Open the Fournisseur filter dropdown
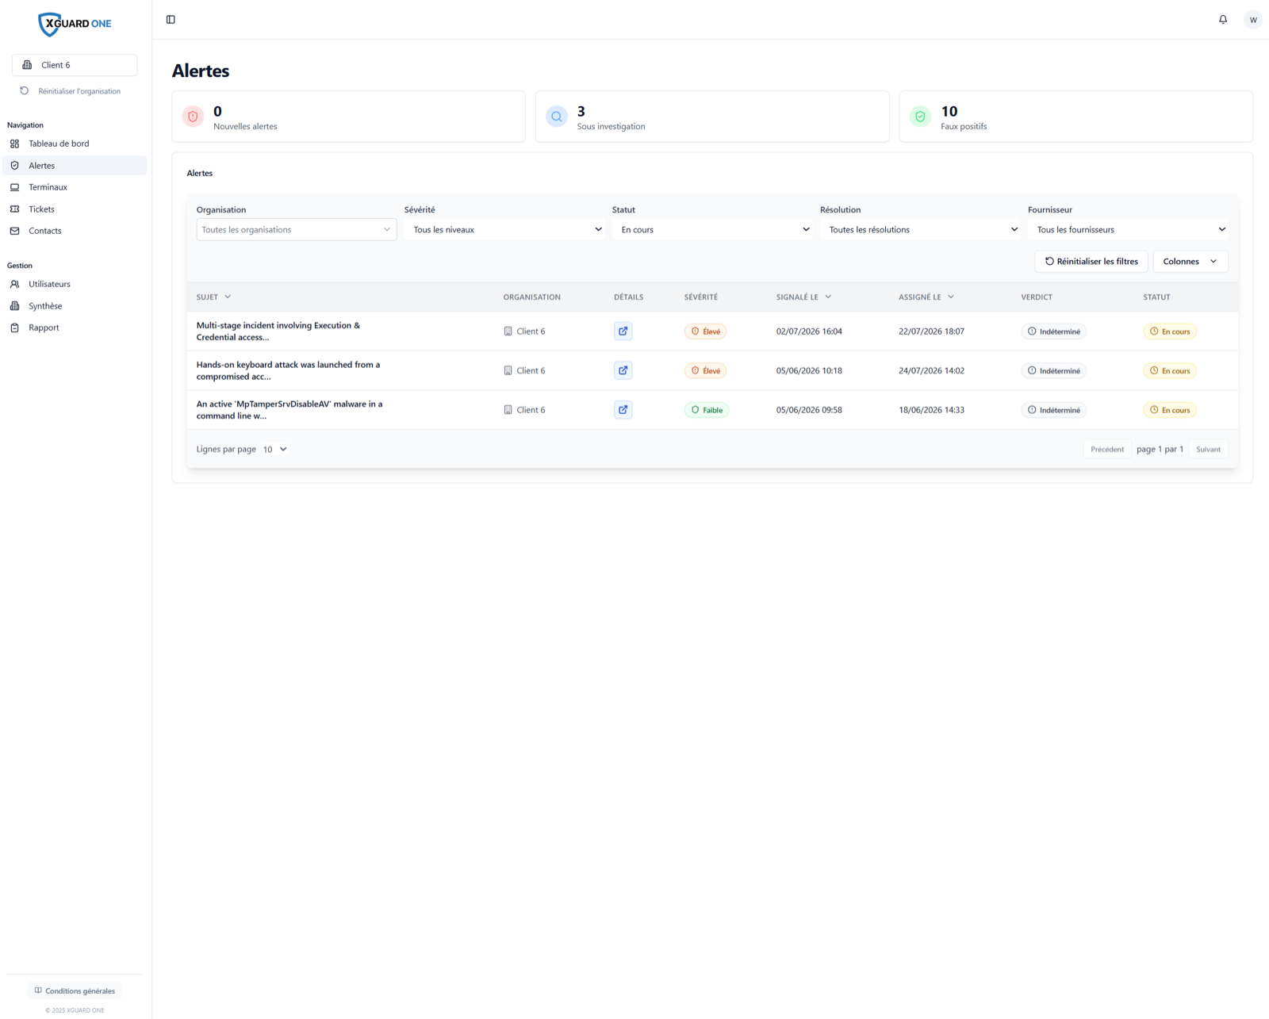The image size is (1269, 1019). tap(1128, 230)
